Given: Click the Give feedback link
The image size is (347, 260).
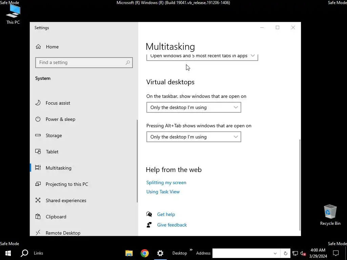Looking at the screenshot, I should point(172,225).
